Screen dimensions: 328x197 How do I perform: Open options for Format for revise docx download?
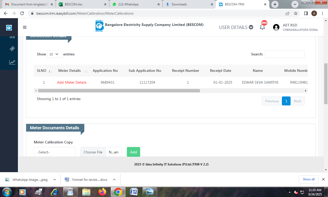114,180
